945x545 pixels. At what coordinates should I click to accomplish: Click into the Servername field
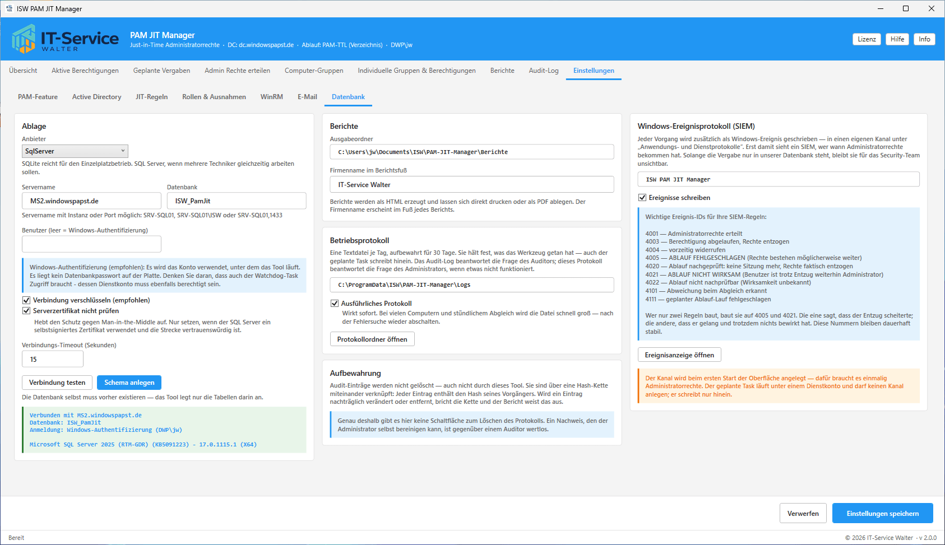91,201
